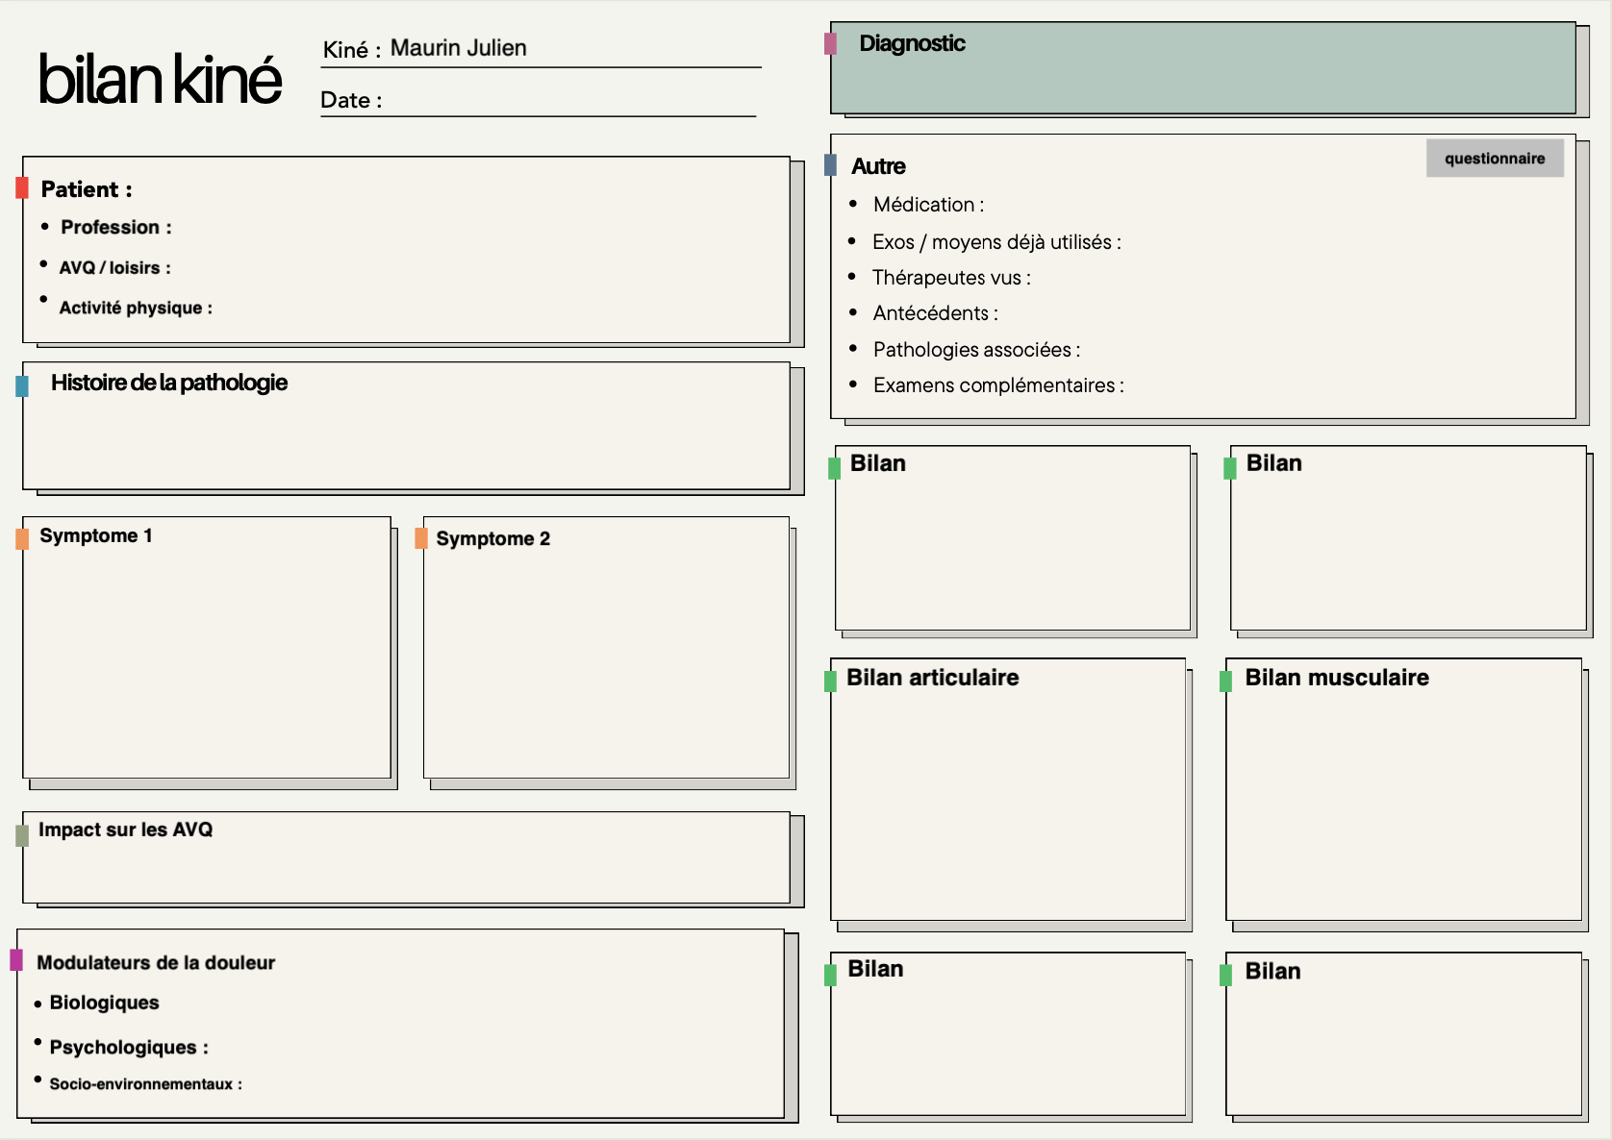Click the magenta marker beside Modulateurs de la douleur
Image resolution: width=1612 pixels, height=1140 pixels.
pyautogui.click(x=16, y=959)
